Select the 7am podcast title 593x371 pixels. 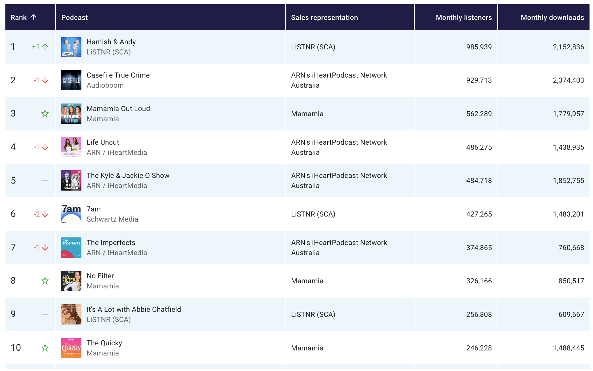pos(94,209)
